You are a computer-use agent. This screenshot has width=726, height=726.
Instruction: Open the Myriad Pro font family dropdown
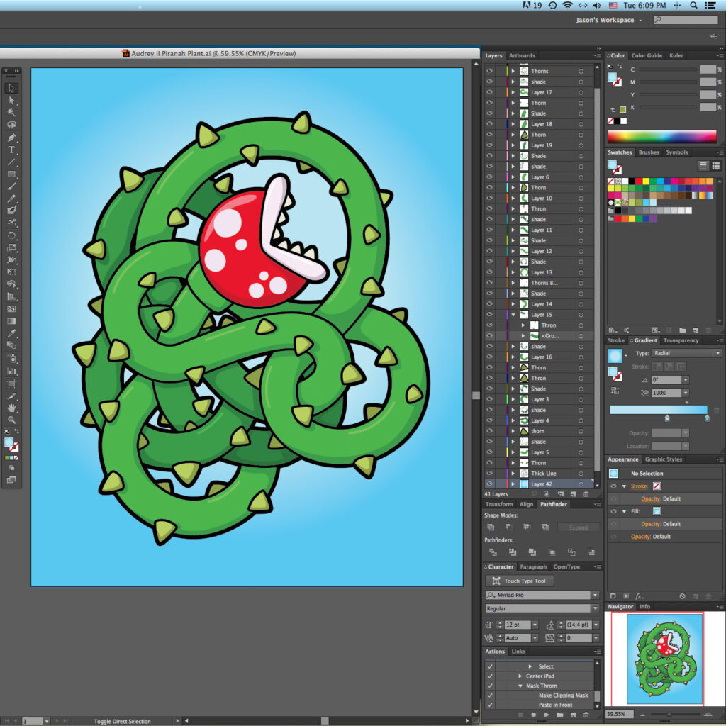pyautogui.click(x=595, y=596)
